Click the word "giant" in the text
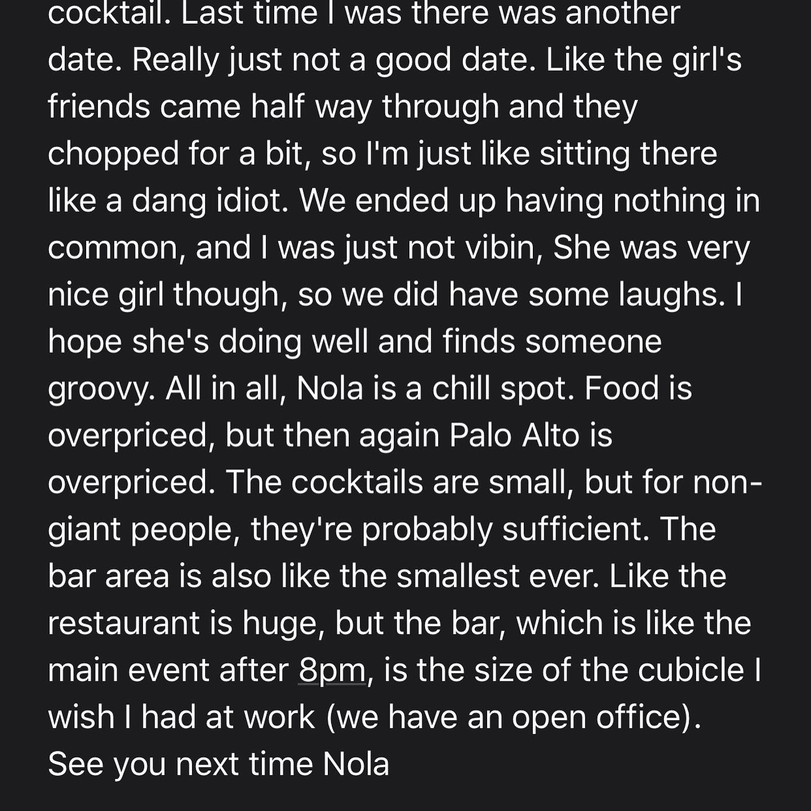The image size is (811, 811). (83, 531)
